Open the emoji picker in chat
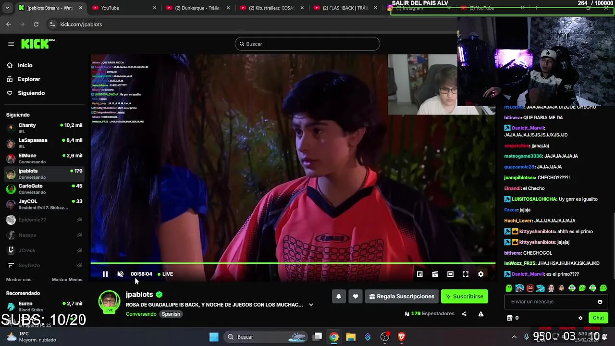This screenshot has height=346, width=615. pyautogui.click(x=600, y=302)
